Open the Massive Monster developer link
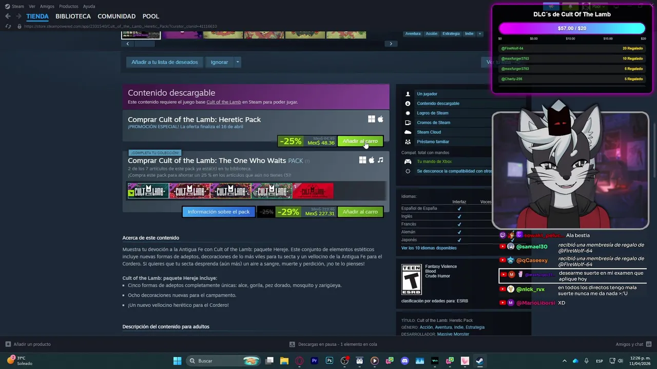 pyautogui.click(x=453, y=334)
